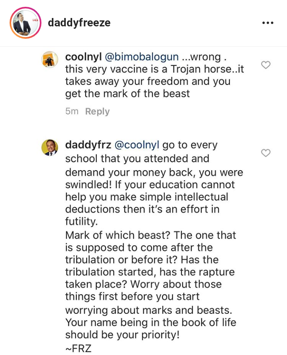Click the 5m comment timestamp
Image resolution: width=287 pixels, height=355 pixels.
coord(72,112)
